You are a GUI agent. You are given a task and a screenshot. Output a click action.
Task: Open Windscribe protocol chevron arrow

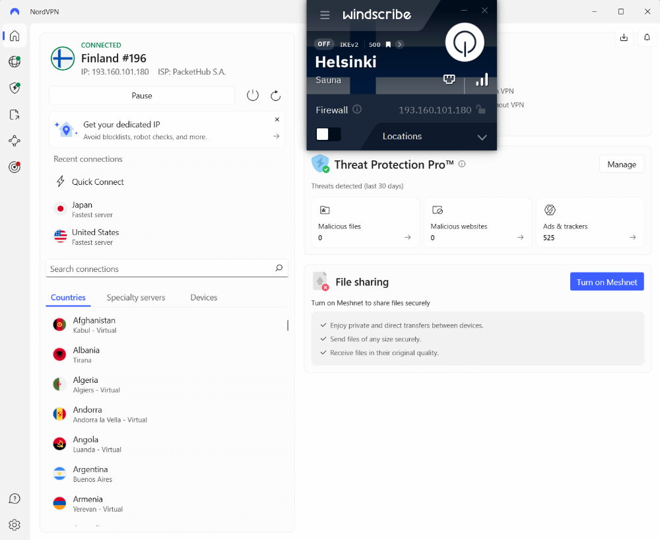click(x=399, y=44)
